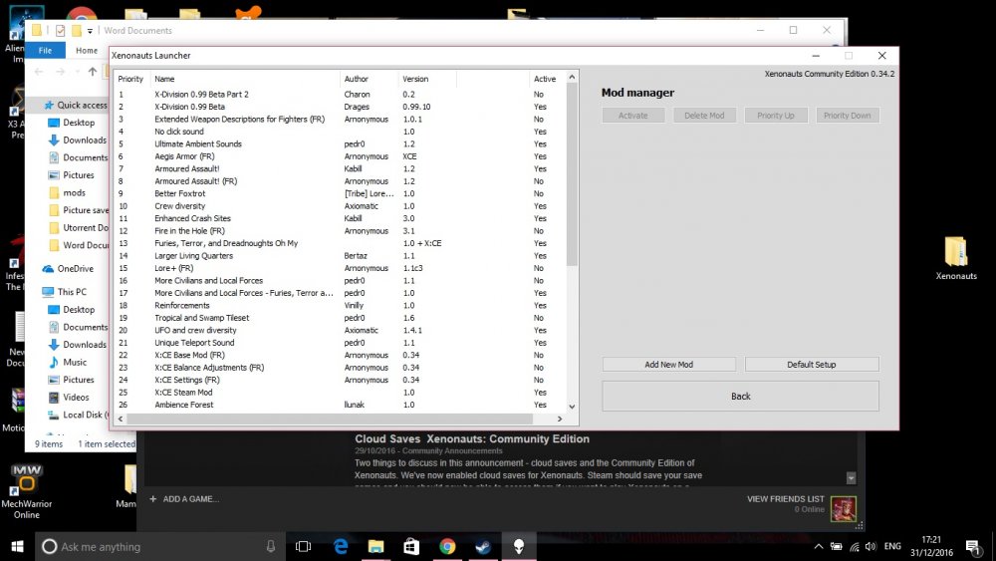Viewport: 996px width, 561px height.
Task: Click Add New Mod button
Action: 669,365
